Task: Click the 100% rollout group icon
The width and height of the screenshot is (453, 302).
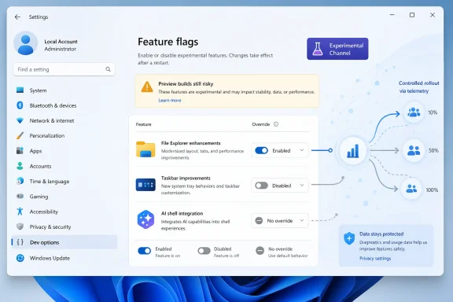Action: [411, 189]
